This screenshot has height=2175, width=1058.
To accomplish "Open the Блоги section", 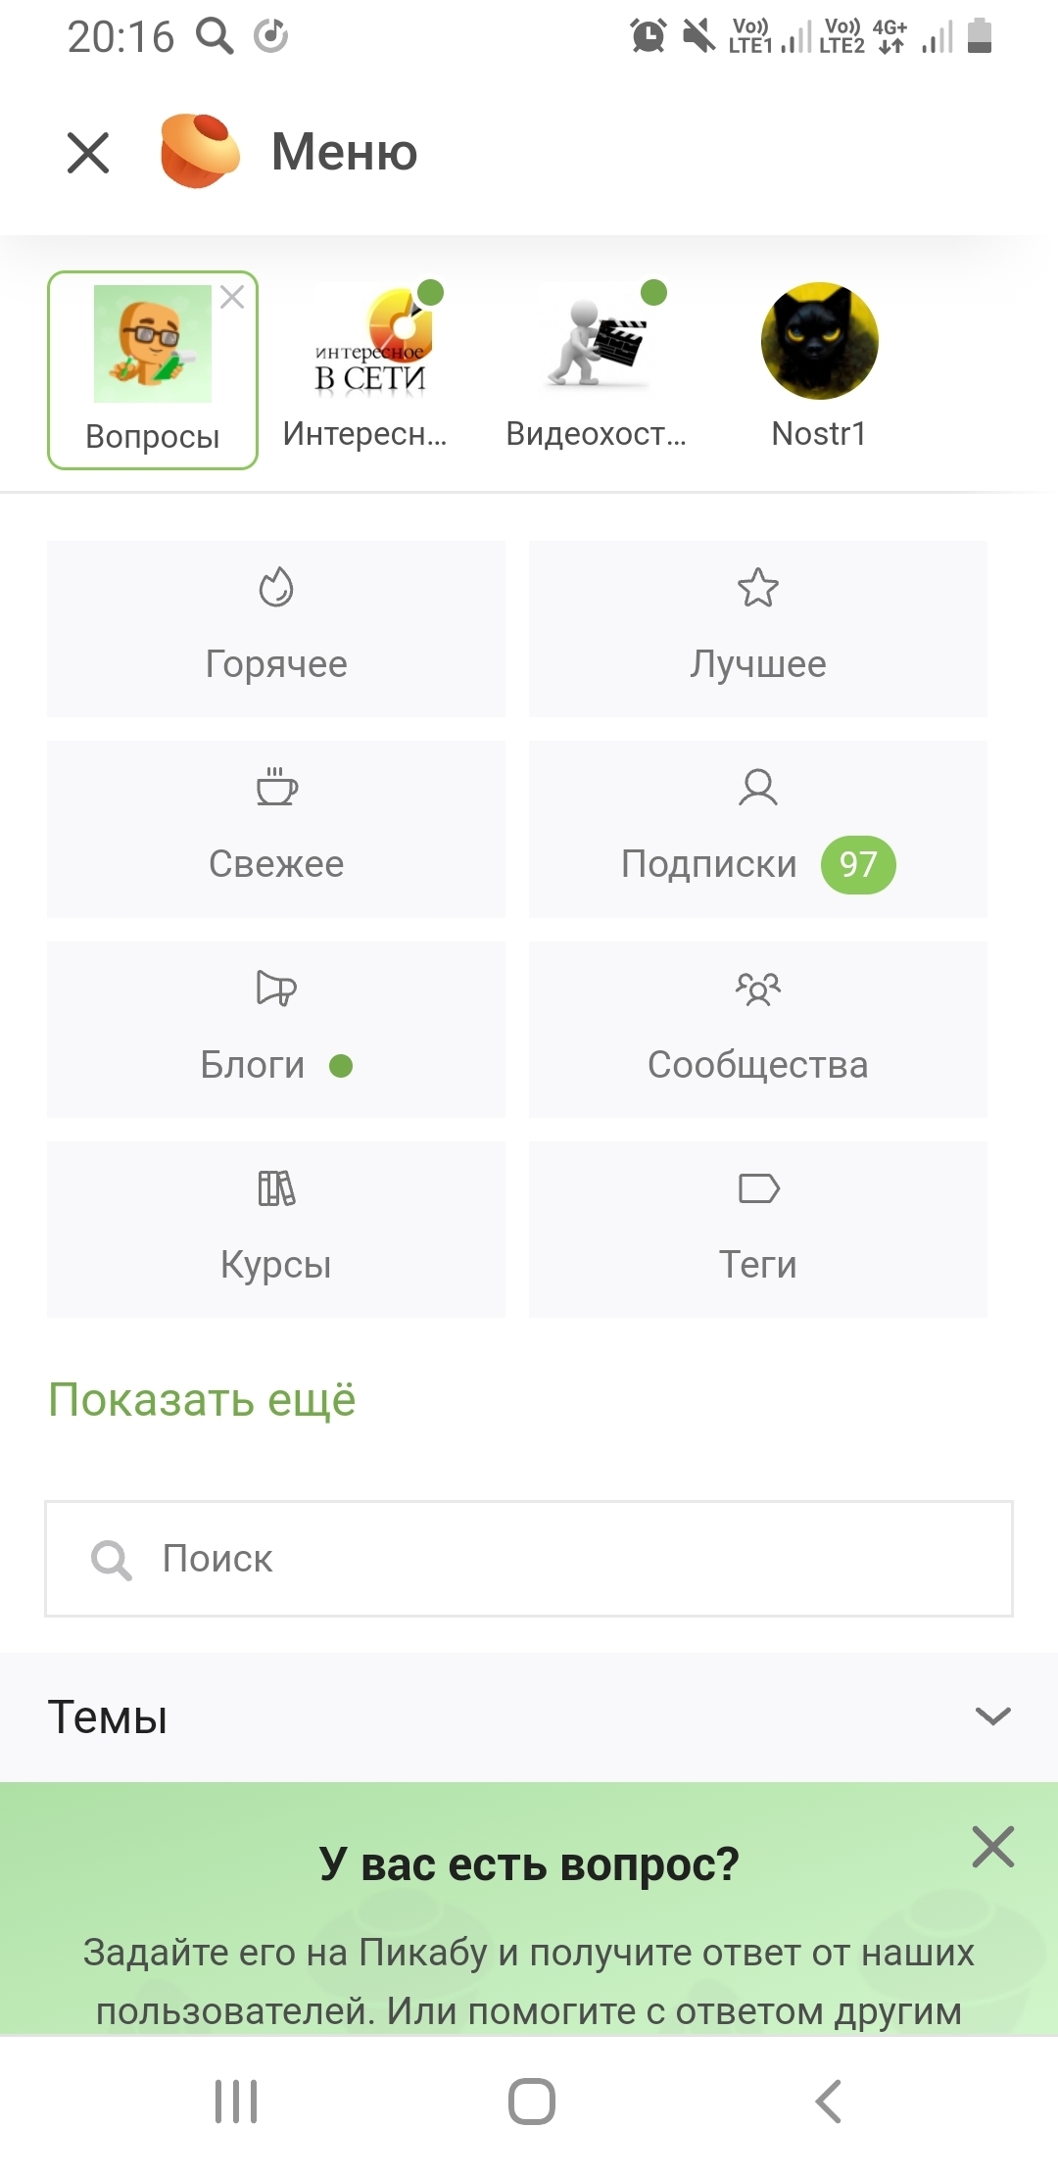I will [x=276, y=1030].
